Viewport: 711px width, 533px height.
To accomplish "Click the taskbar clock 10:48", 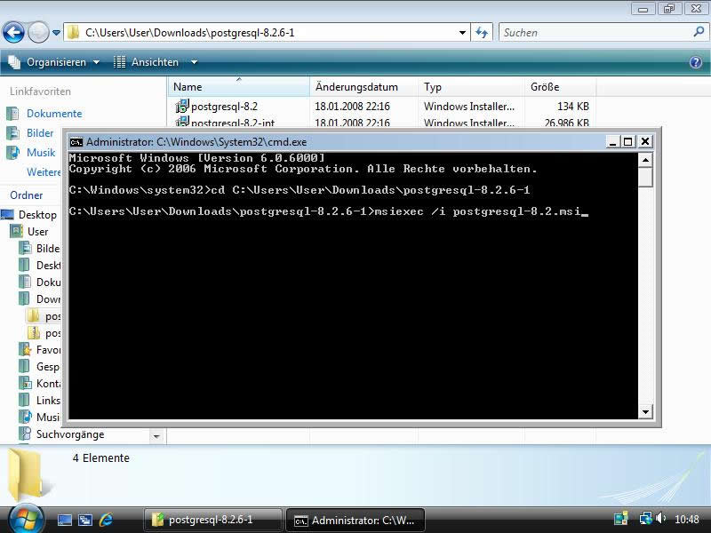I will click(686, 519).
